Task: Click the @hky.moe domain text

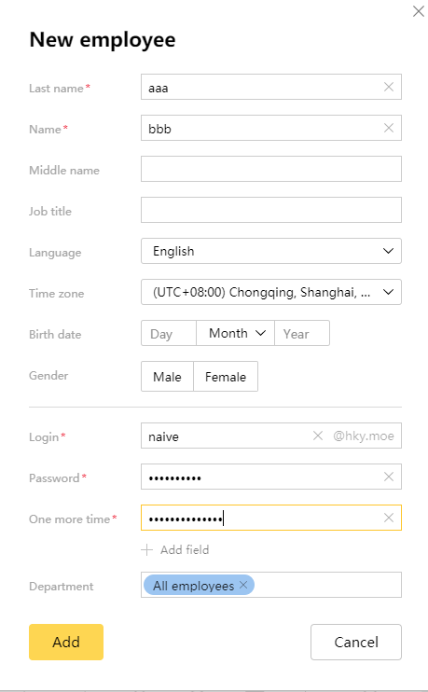Action: tap(363, 436)
